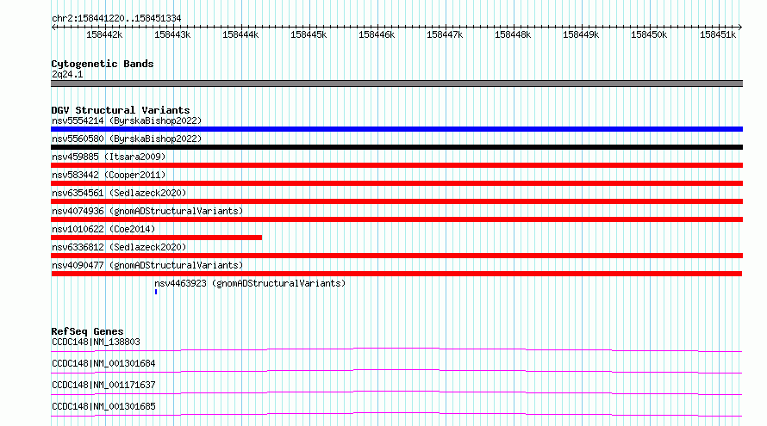Open CCDC148|NM_001171637 transcript label
This screenshot has height=426, width=767.
tap(103, 385)
